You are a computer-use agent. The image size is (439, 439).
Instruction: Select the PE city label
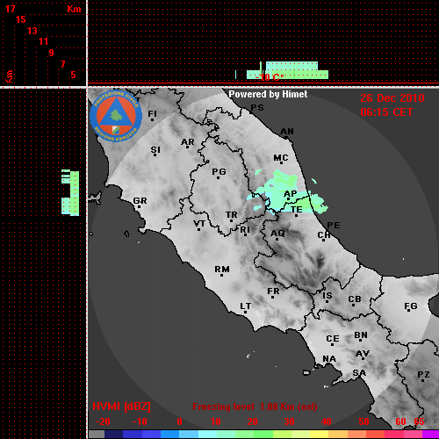coord(334,226)
